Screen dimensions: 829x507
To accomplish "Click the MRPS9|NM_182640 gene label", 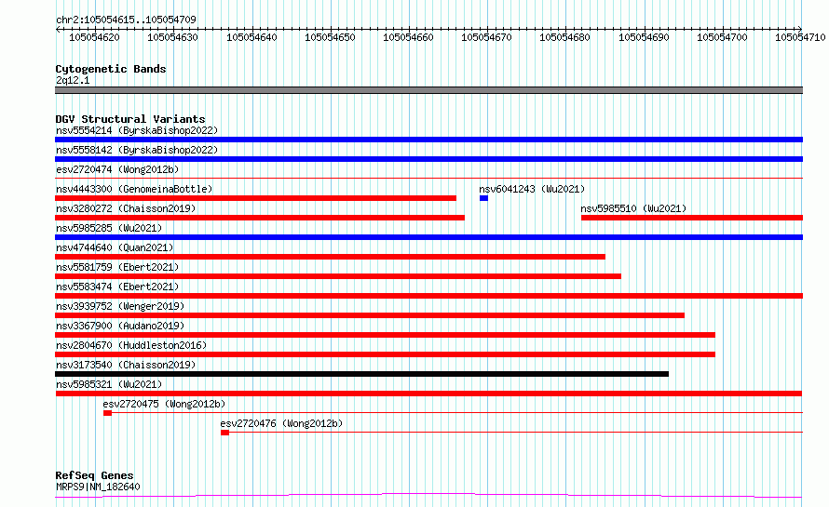I will [x=98, y=487].
